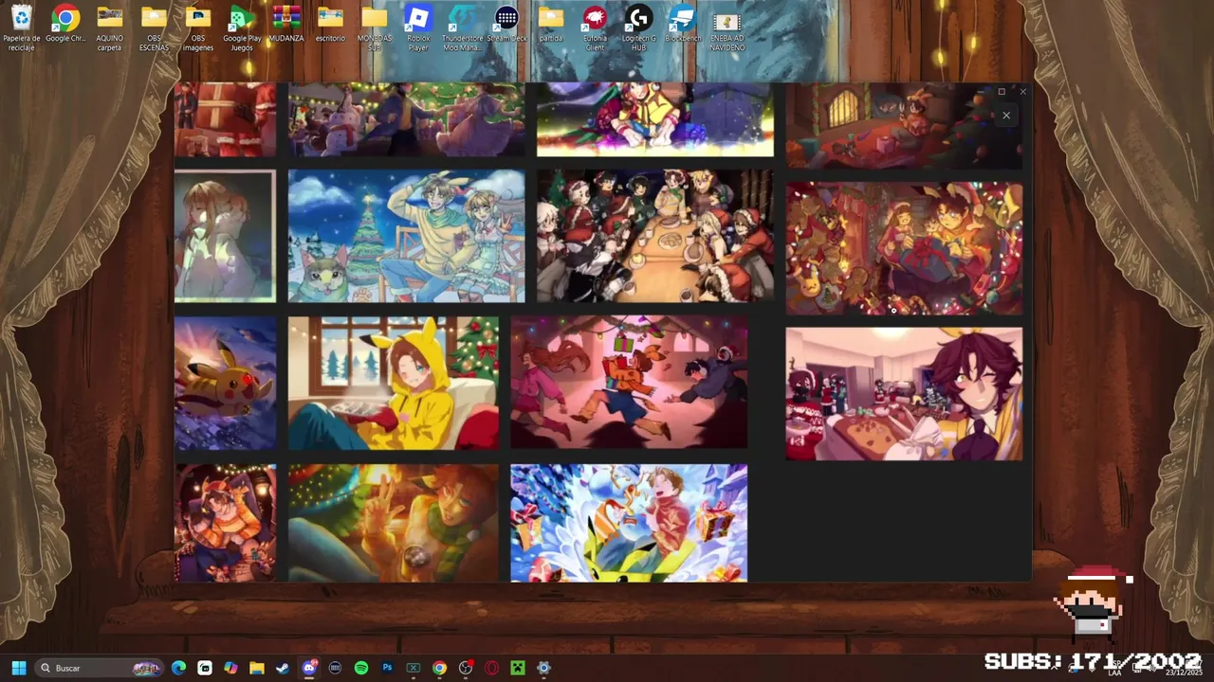Switch to OBS Studio in the taskbar
1214x682 pixels.
point(466,668)
